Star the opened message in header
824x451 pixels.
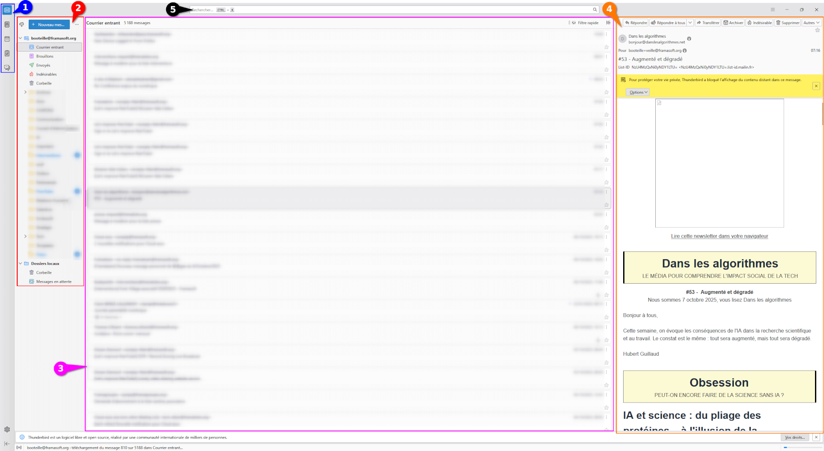817,30
